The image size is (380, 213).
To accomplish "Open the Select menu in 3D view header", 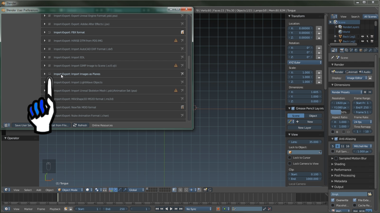I will (x=28, y=190).
